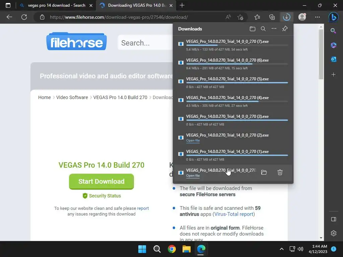View site information lock icon
Viewport: 343px width, 257px height.
click(42, 17)
